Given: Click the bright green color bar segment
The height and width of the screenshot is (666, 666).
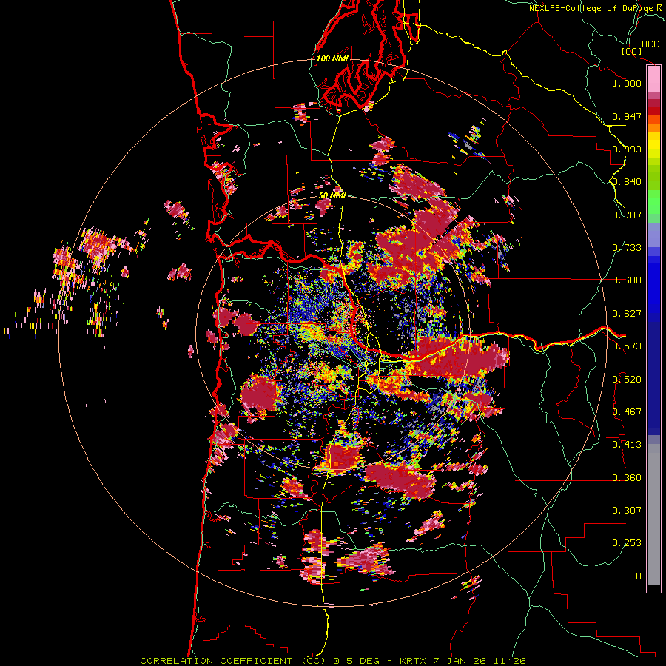Looking at the screenshot, I should tap(653, 202).
